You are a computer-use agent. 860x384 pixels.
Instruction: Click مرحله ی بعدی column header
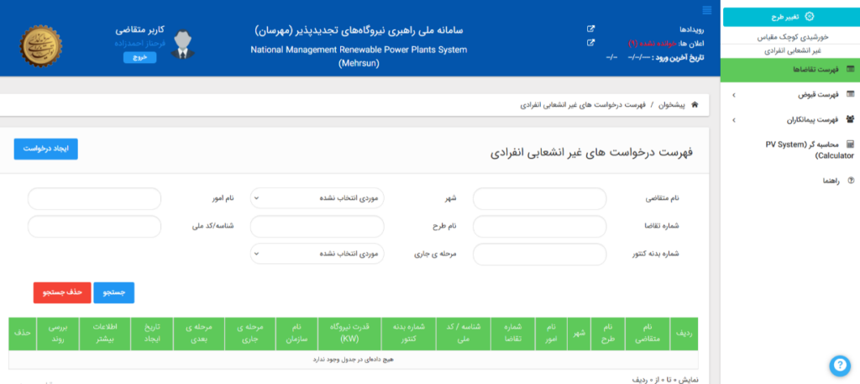pos(198,334)
